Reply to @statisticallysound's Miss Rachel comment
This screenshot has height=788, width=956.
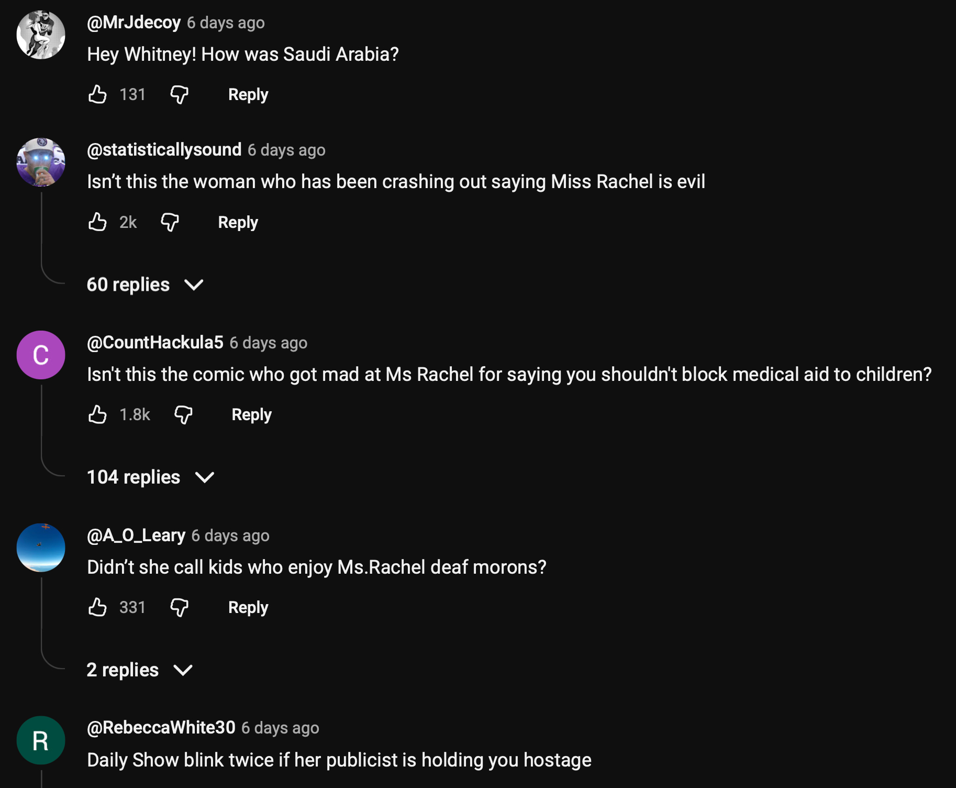tap(238, 222)
